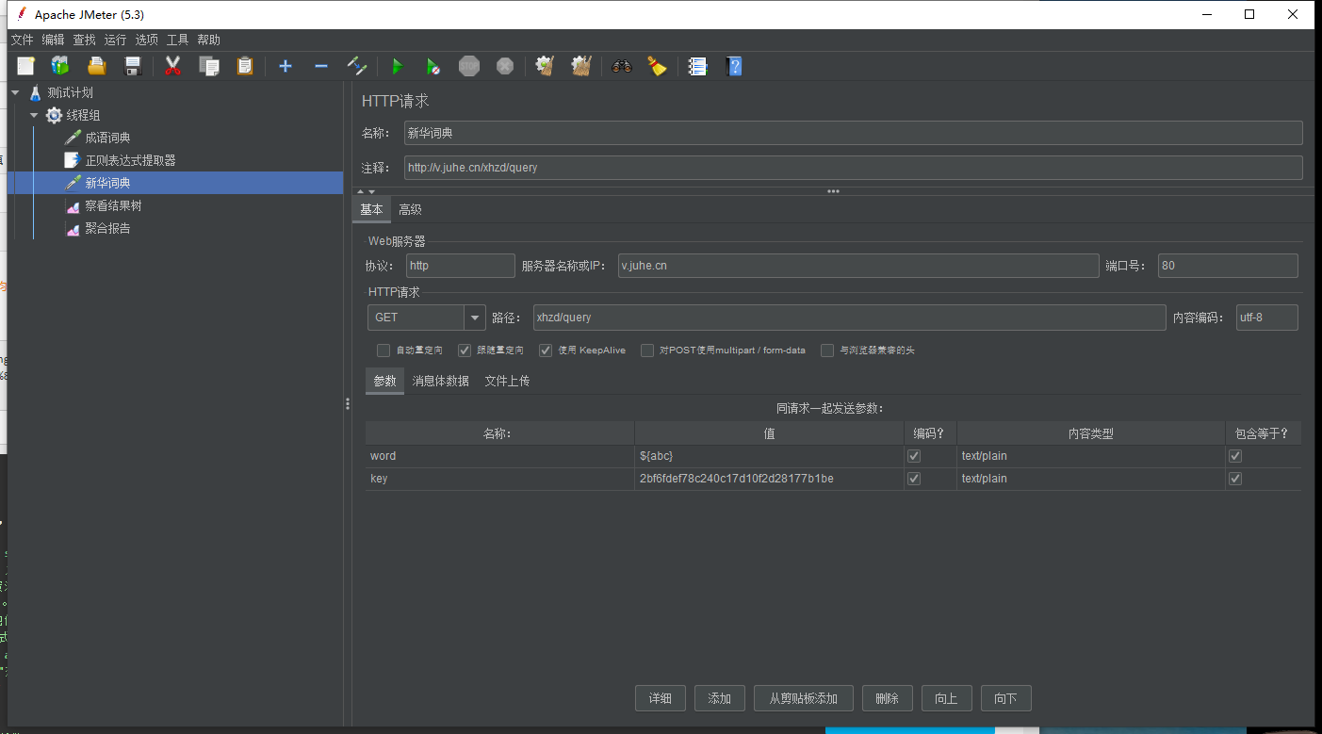
Task: Reset search with the brush icon
Action: coord(657,66)
